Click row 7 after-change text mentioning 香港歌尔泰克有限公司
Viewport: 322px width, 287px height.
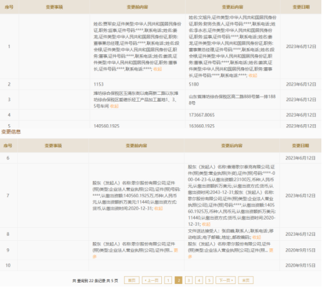[x=232, y=195]
